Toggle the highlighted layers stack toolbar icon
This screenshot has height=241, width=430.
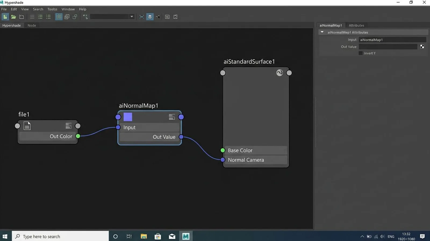[x=150, y=17]
